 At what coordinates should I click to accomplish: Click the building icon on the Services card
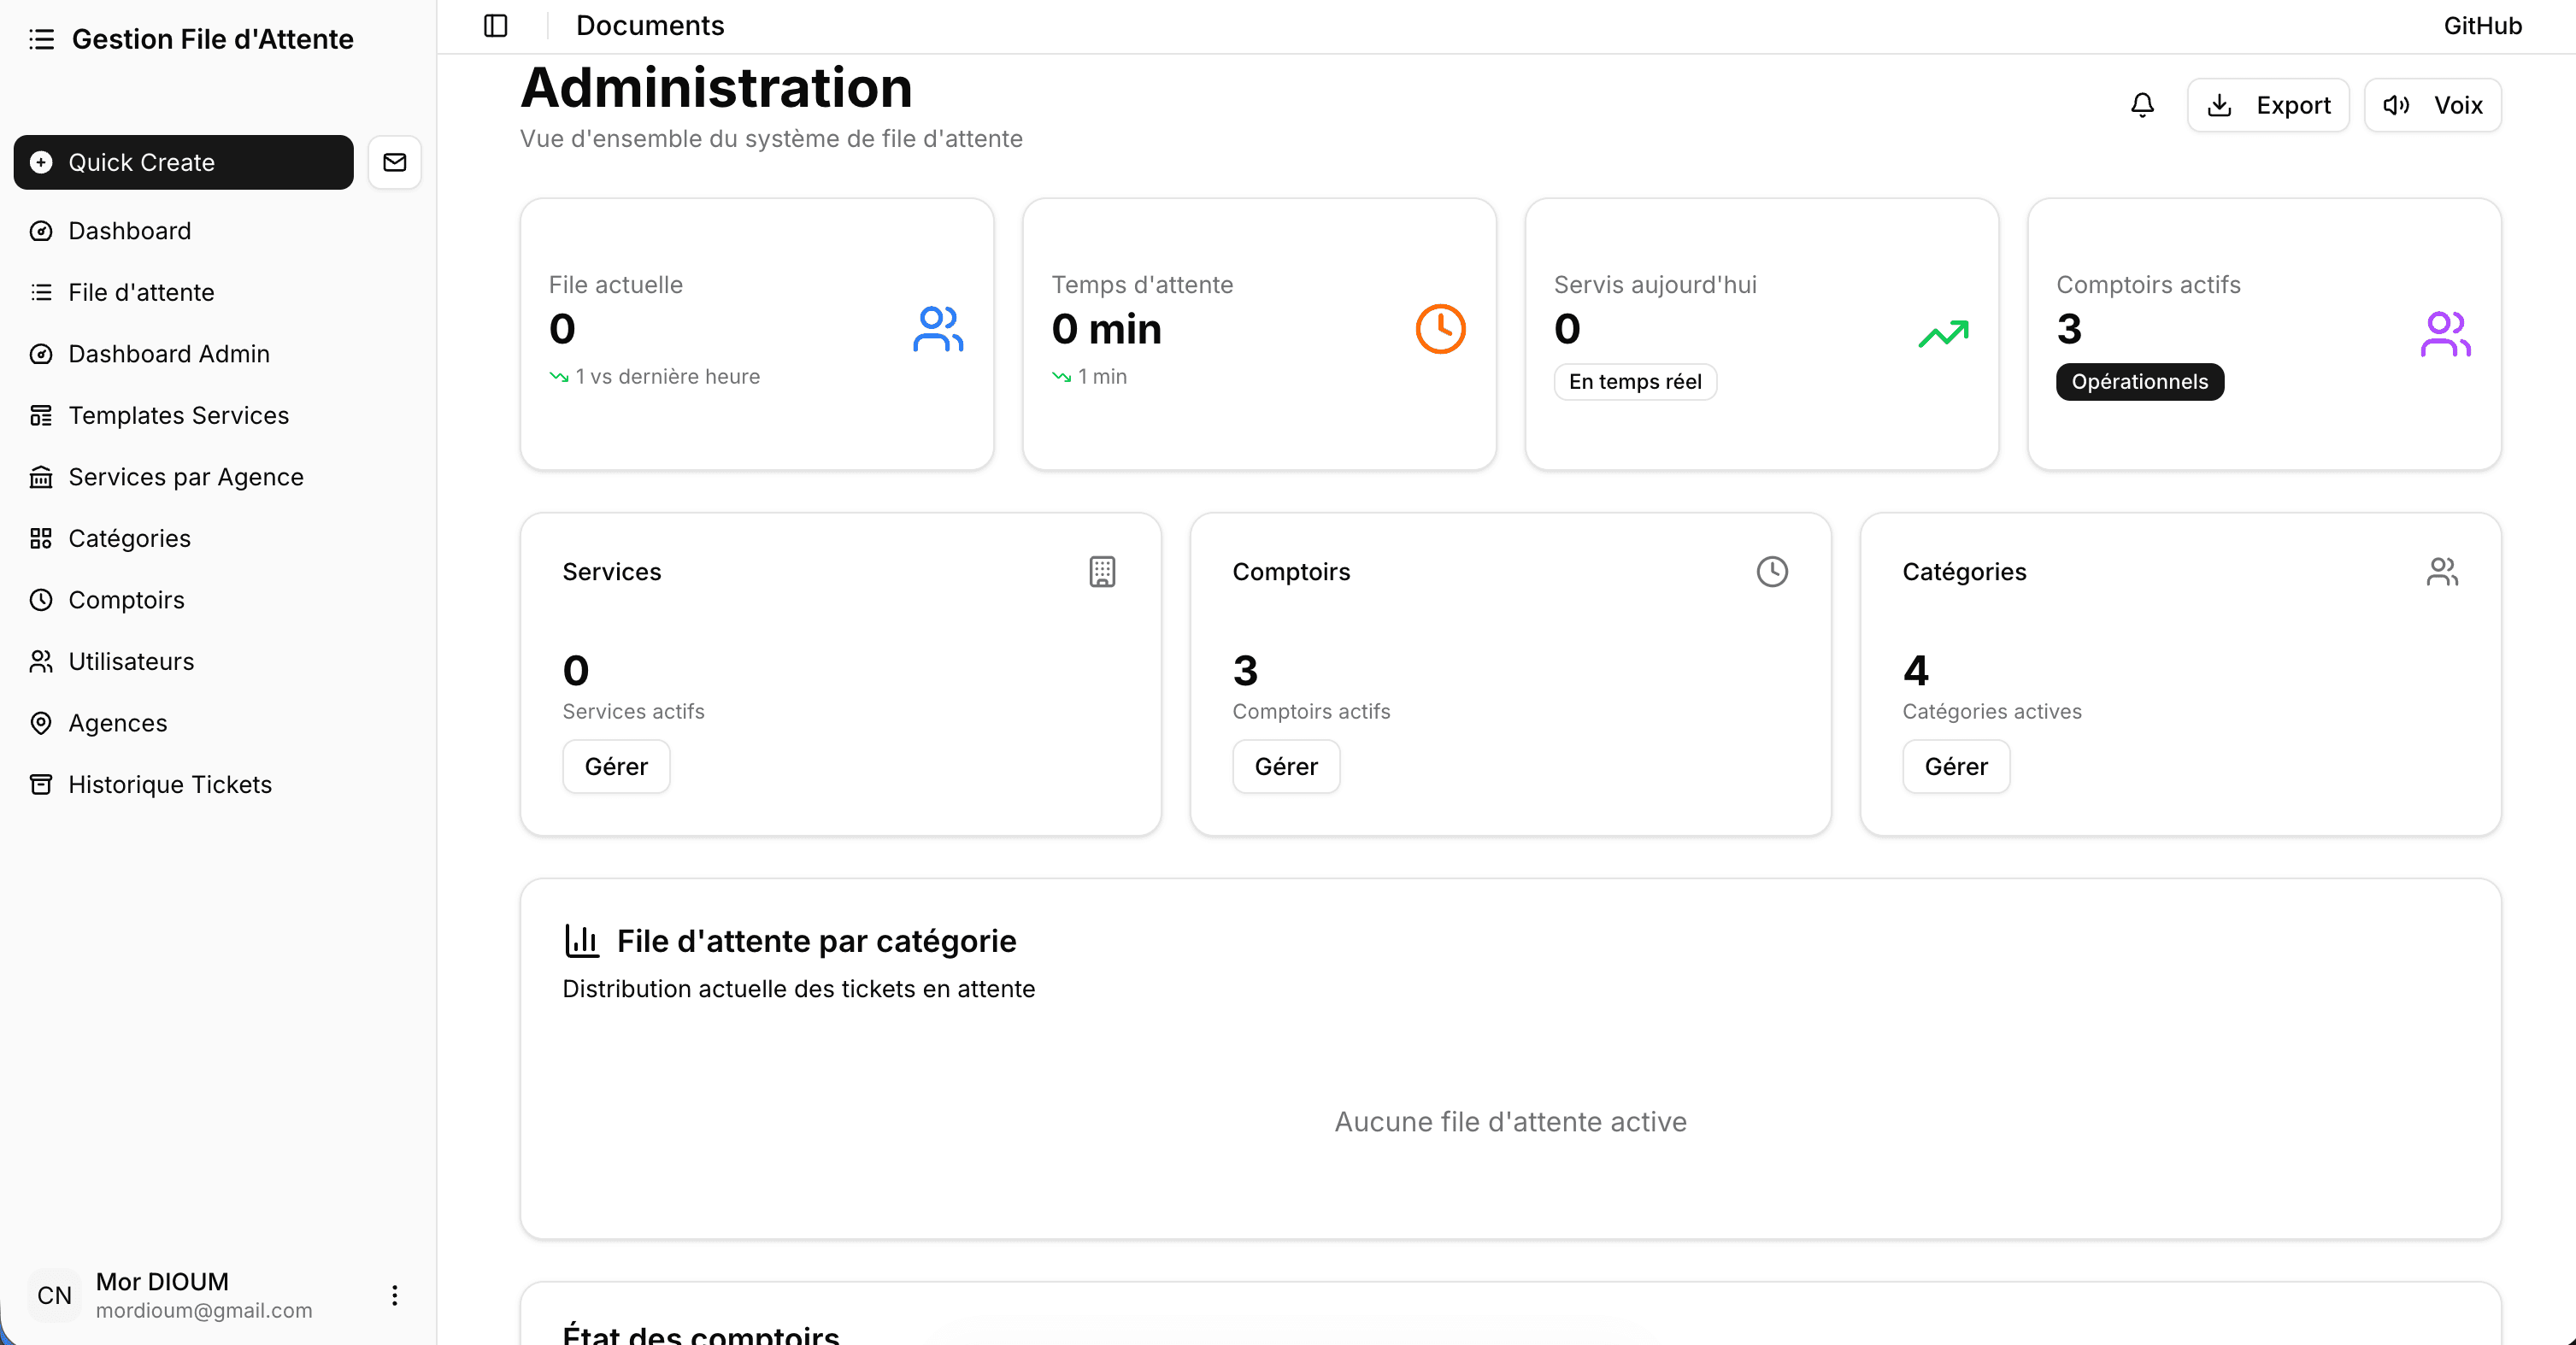point(1101,571)
